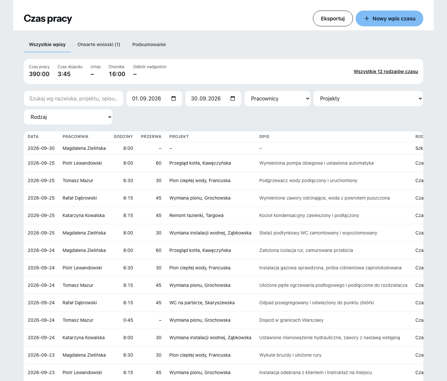Click Rafał Dąbrowski in Wymienione zawory row

click(x=80, y=198)
